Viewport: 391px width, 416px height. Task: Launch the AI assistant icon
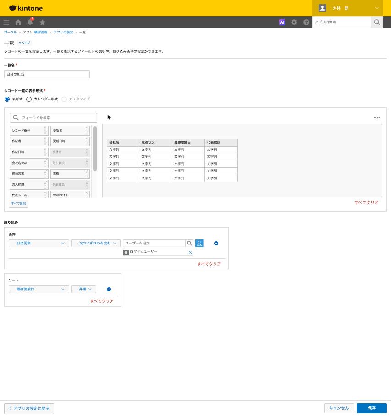(x=282, y=22)
